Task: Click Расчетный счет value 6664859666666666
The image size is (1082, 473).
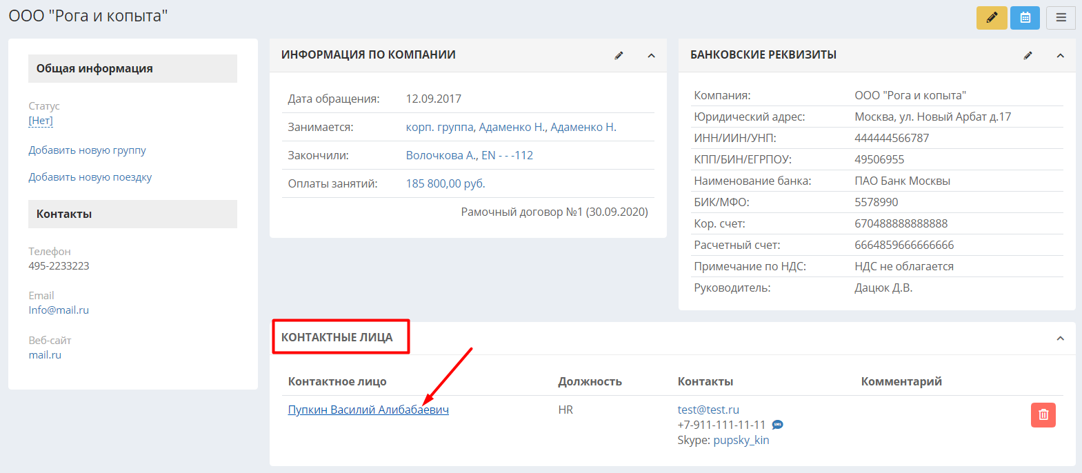Action: click(x=904, y=245)
